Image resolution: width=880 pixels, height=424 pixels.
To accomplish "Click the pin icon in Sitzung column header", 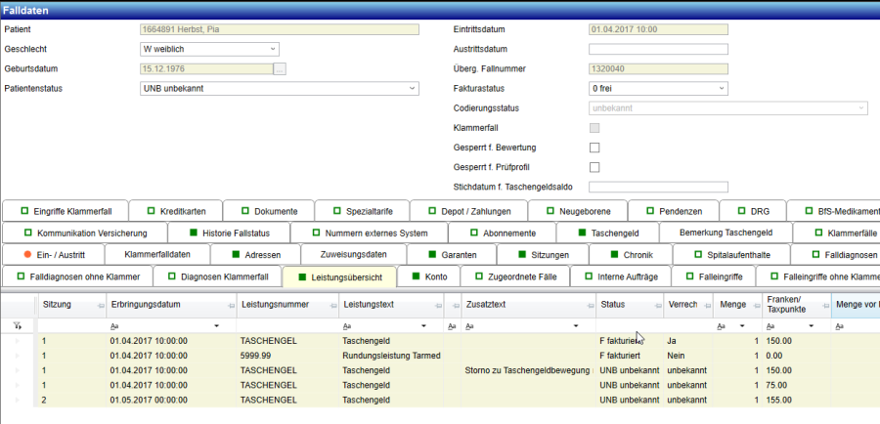I will pos(98,305).
